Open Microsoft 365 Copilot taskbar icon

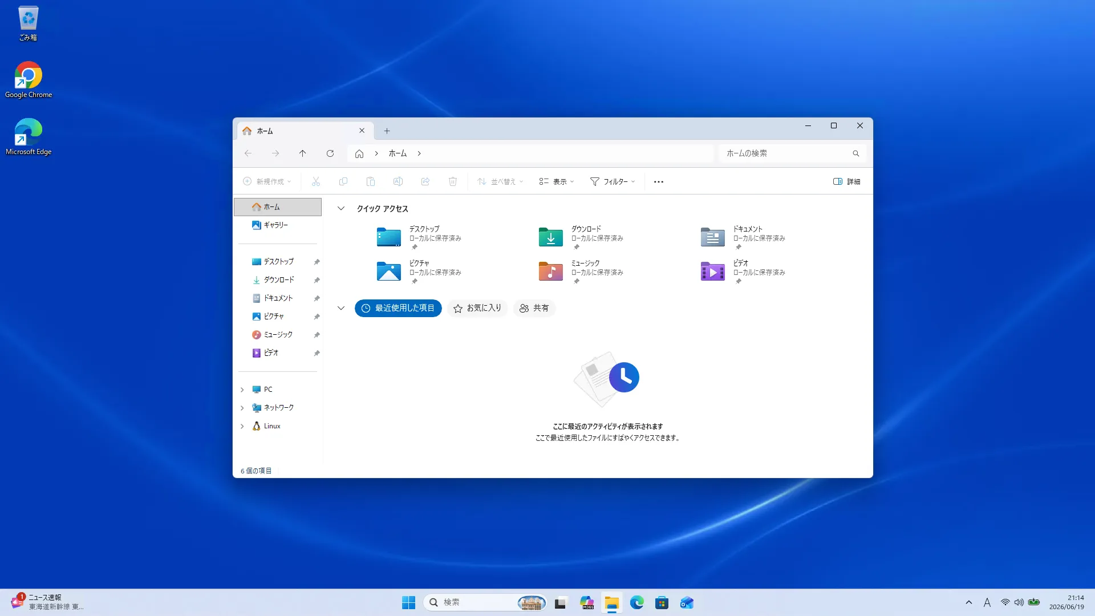point(587,602)
